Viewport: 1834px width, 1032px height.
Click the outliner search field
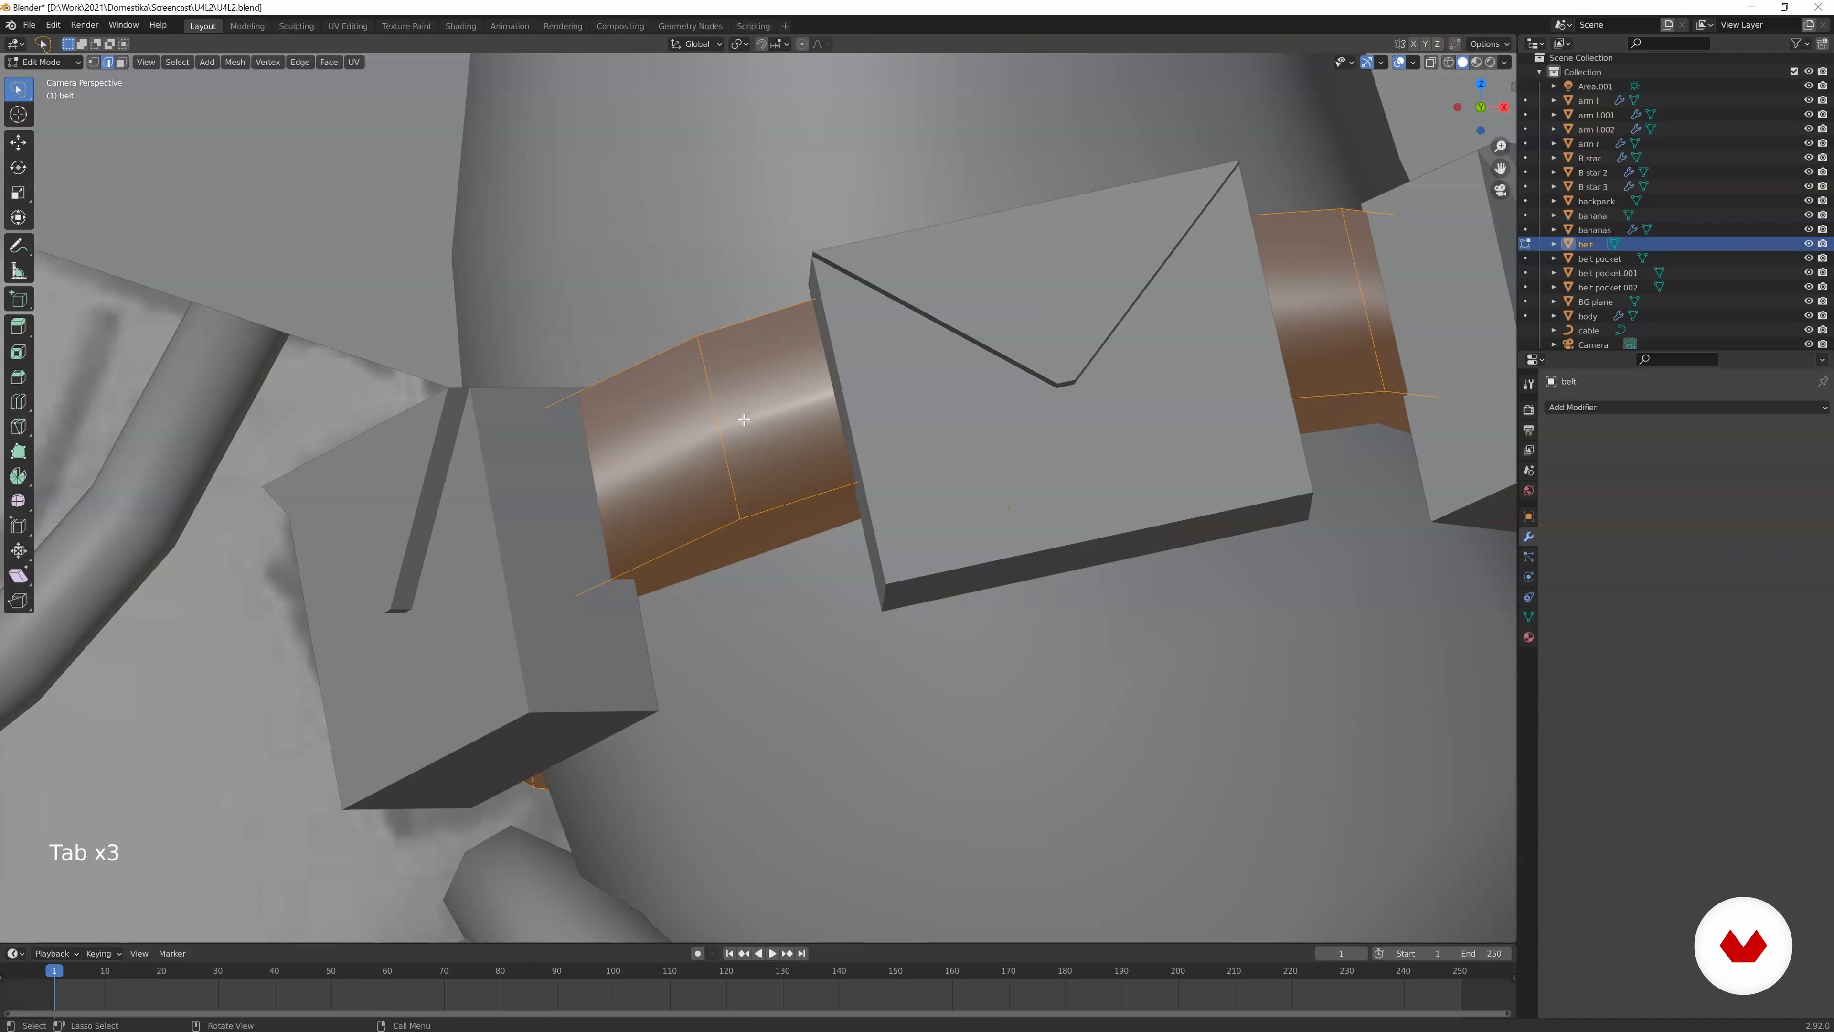[x=1668, y=44]
